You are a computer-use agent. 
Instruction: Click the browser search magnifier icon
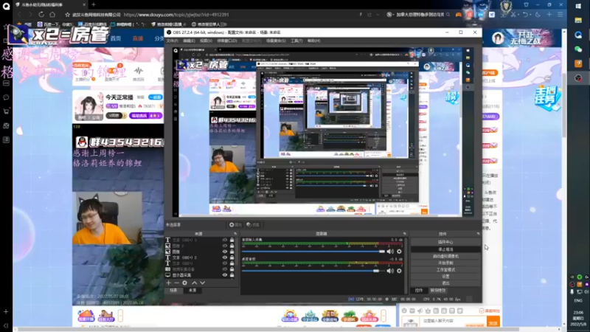tap(448, 15)
